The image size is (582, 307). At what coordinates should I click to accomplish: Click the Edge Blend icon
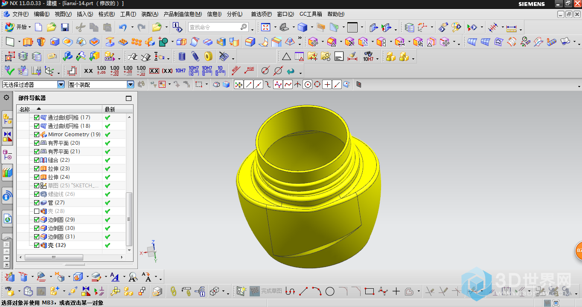[x=250, y=42]
